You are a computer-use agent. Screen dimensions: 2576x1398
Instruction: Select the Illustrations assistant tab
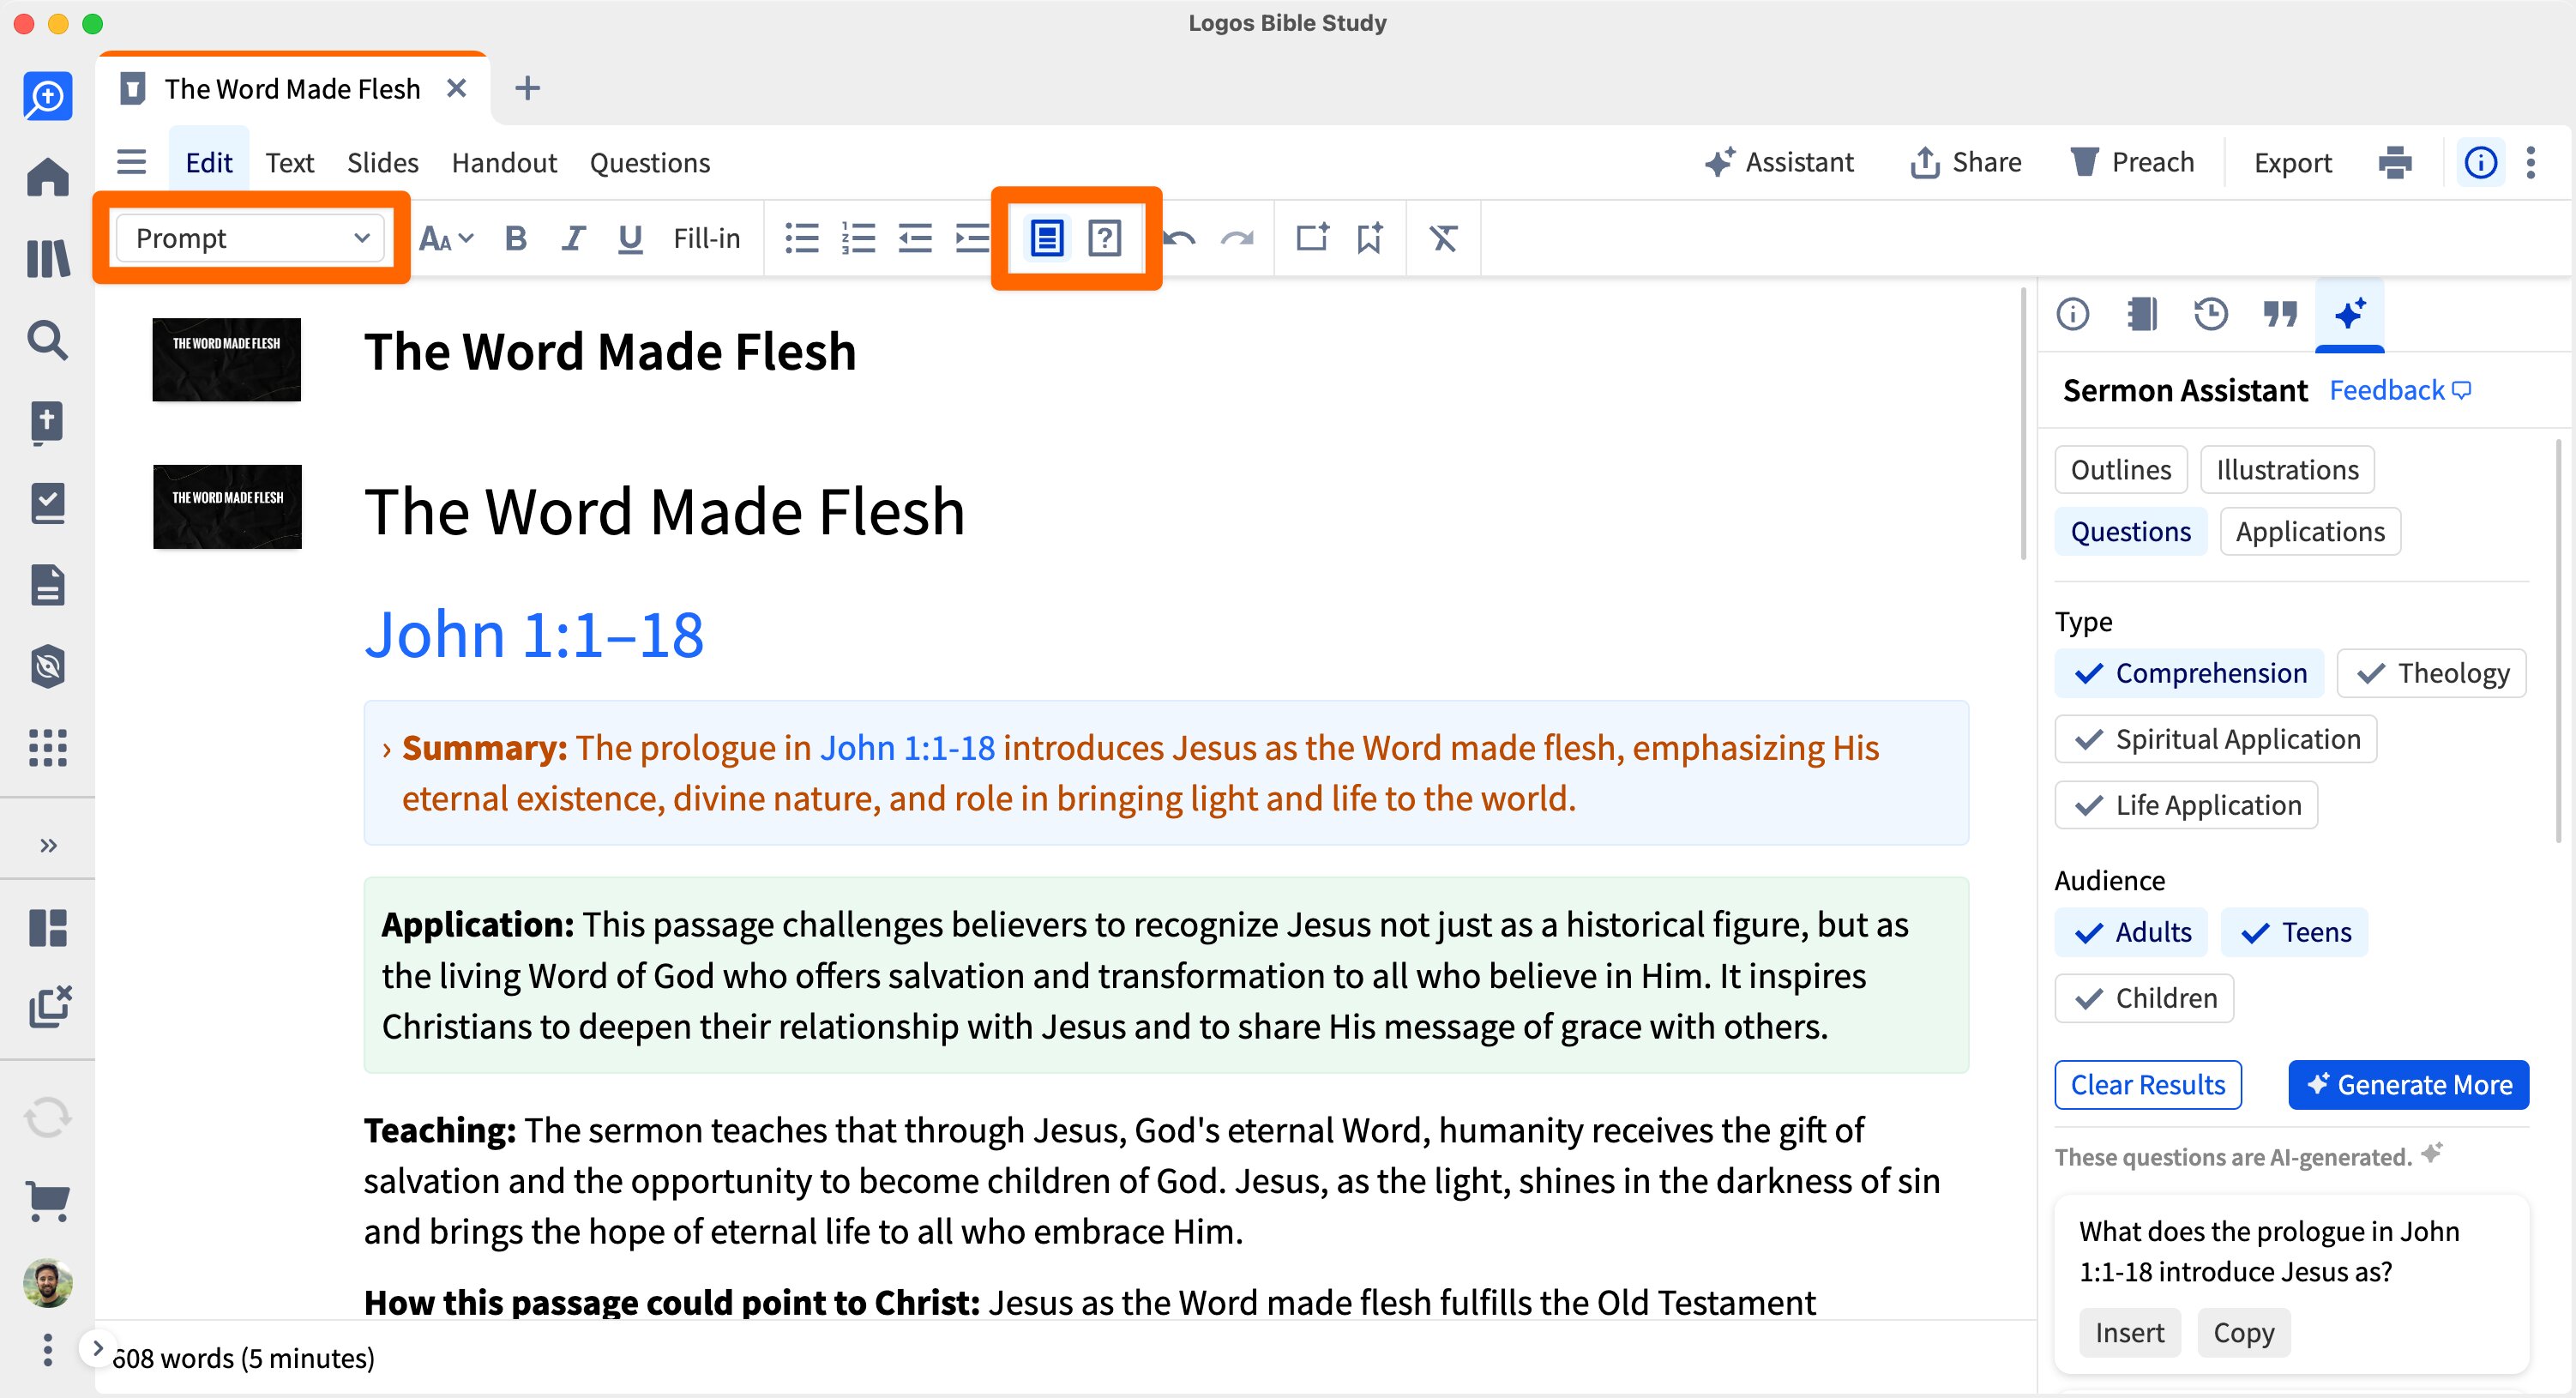coord(2286,469)
